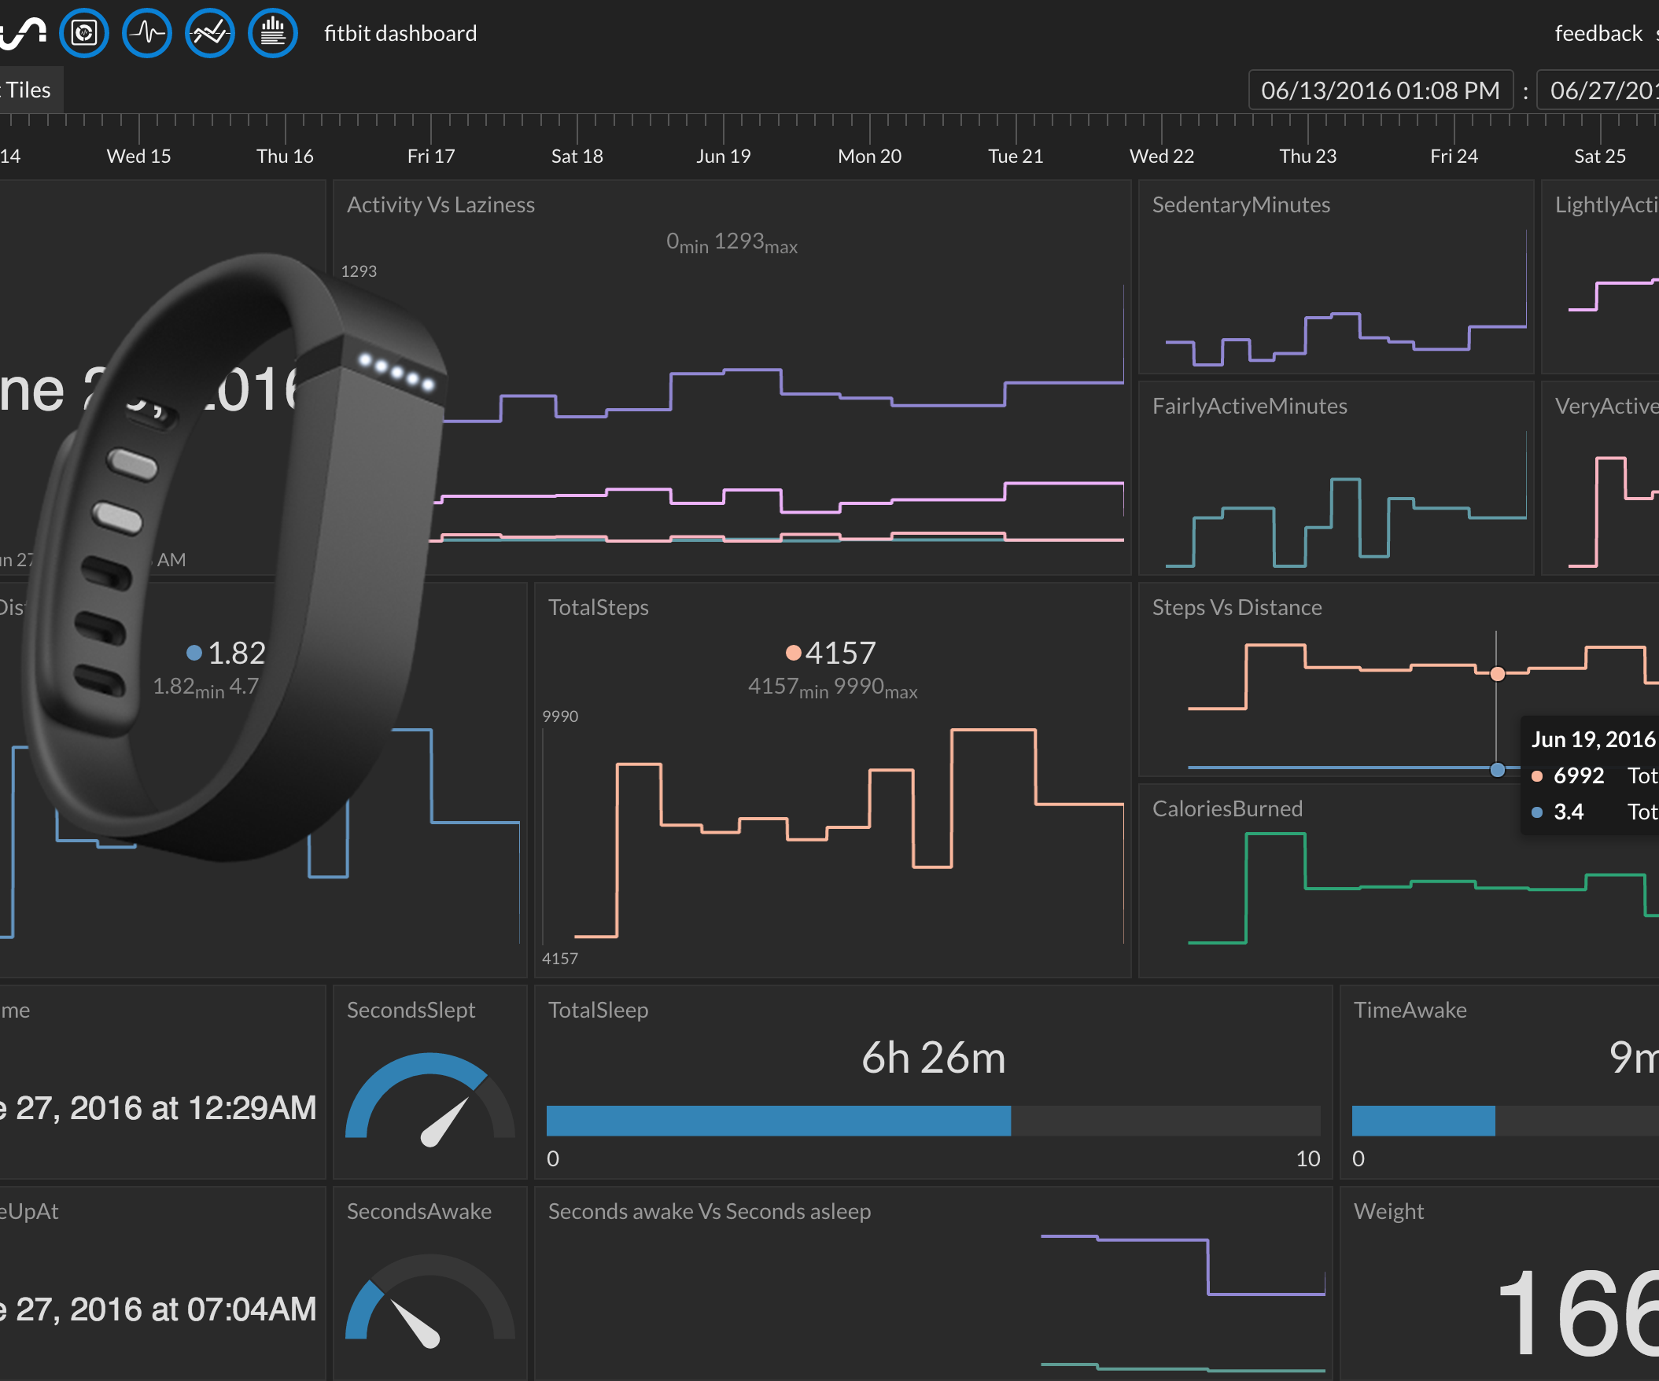Click the 6h 26m total sleep value
This screenshot has width=1659, height=1381.
[933, 1058]
